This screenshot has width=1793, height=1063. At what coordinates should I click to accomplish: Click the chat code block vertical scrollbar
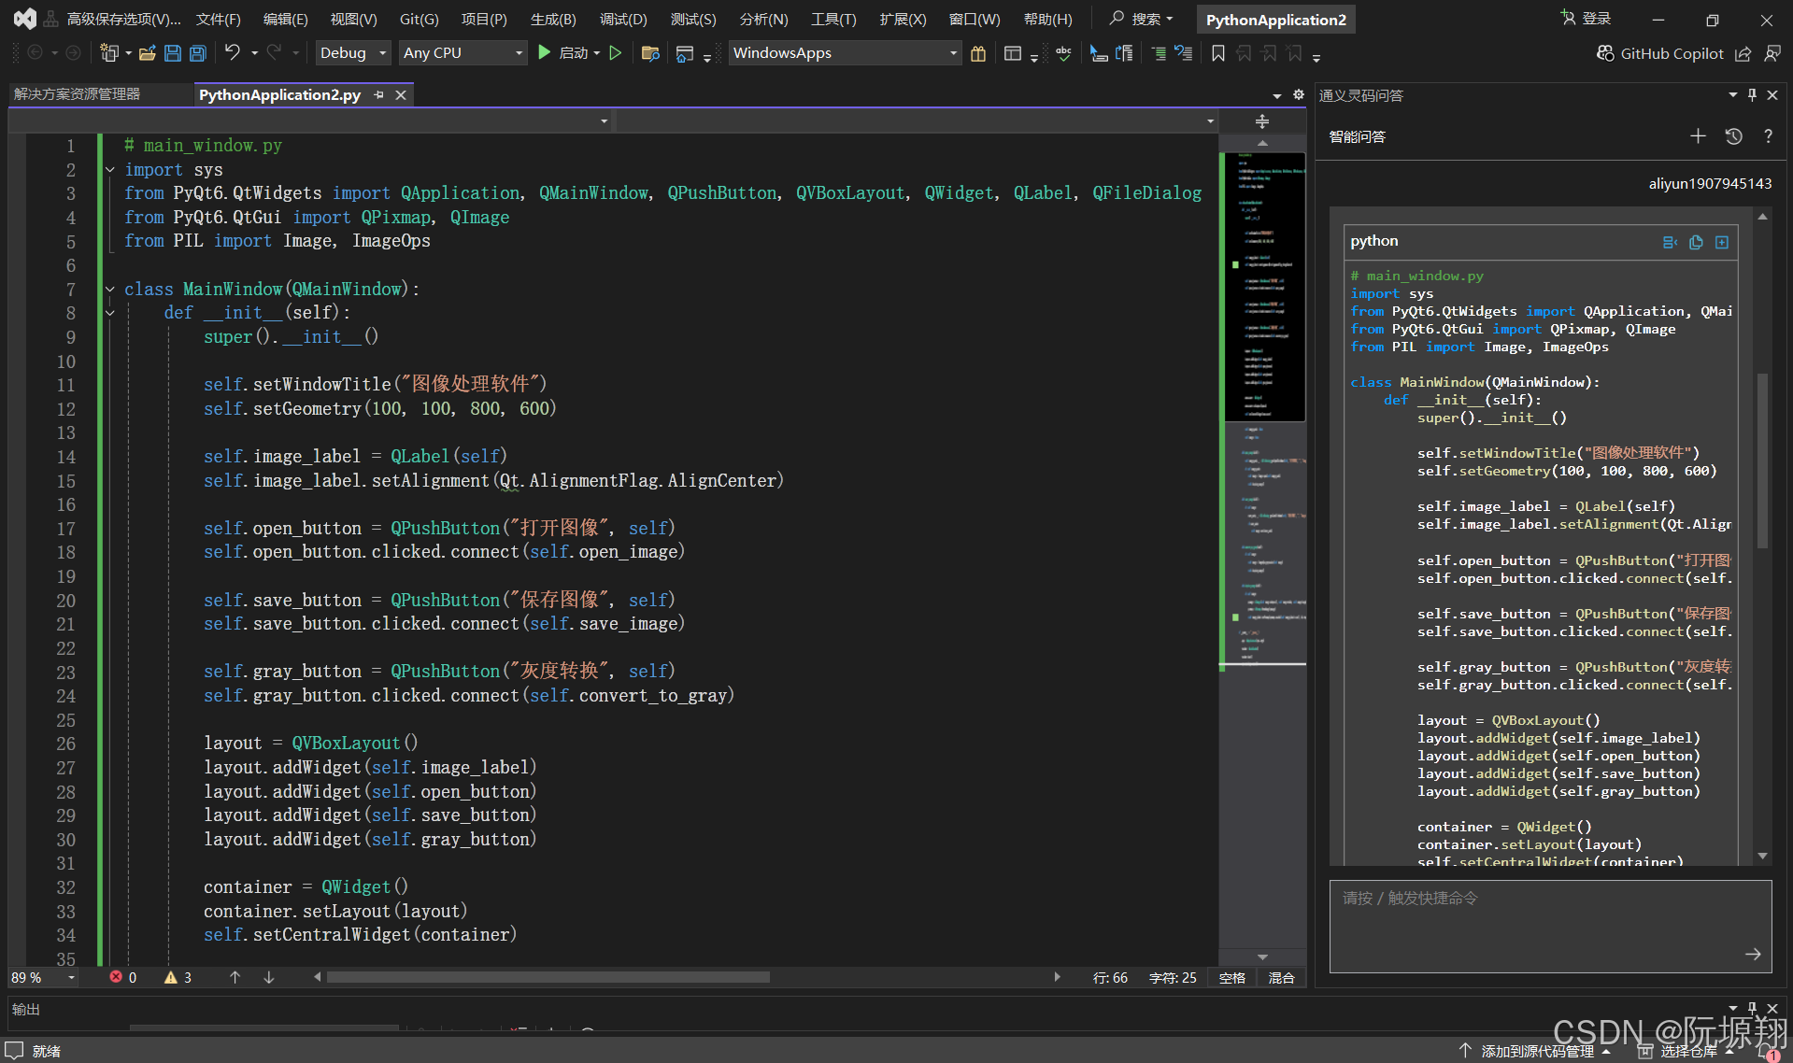(1762, 460)
